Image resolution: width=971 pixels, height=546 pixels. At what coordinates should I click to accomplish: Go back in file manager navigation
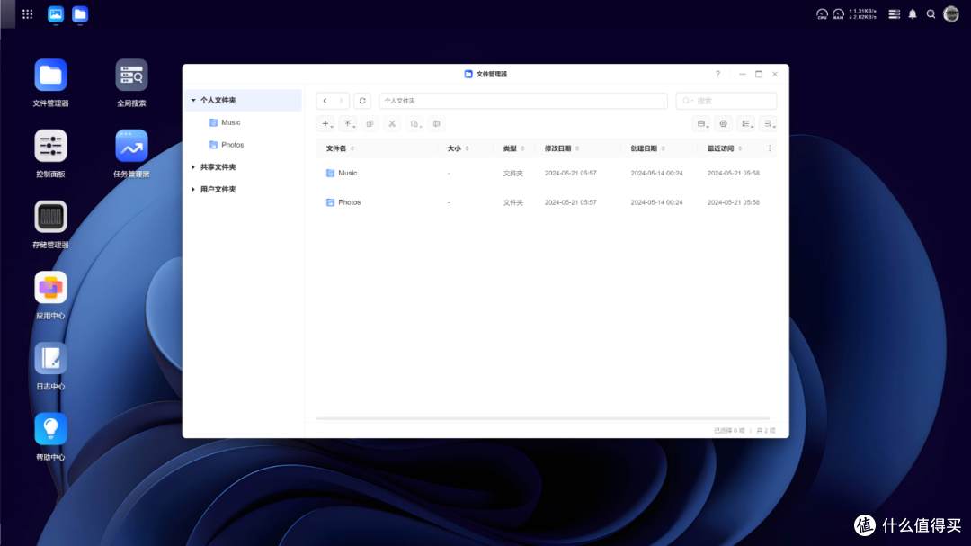(325, 101)
